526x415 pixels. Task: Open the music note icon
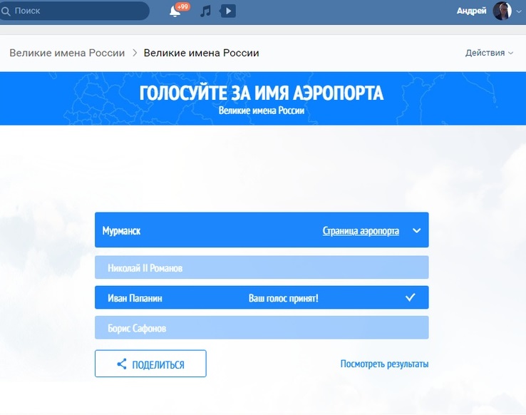(205, 11)
